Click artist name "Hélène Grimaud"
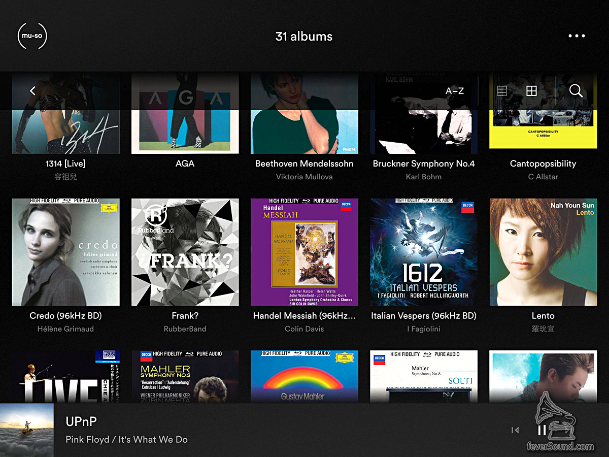 pyautogui.click(x=65, y=329)
